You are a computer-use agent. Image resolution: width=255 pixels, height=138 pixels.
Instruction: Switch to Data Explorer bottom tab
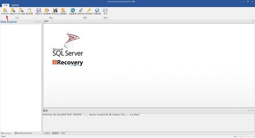pyautogui.click(x=7, y=133)
